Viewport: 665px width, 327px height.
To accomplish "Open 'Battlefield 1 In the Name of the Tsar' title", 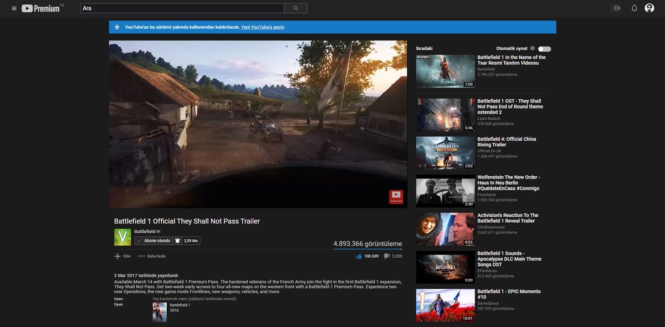I will pyautogui.click(x=511, y=60).
